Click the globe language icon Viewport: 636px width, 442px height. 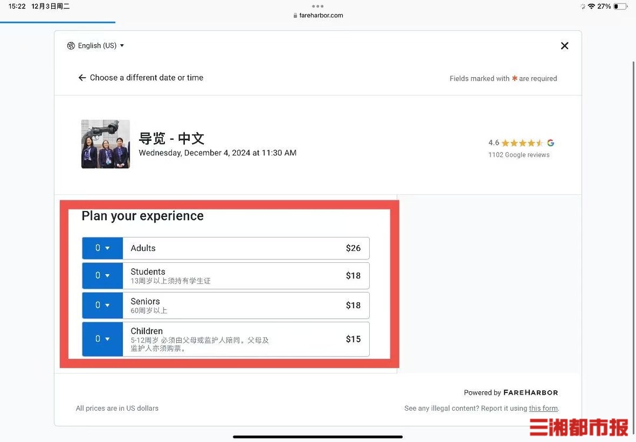(71, 46)
